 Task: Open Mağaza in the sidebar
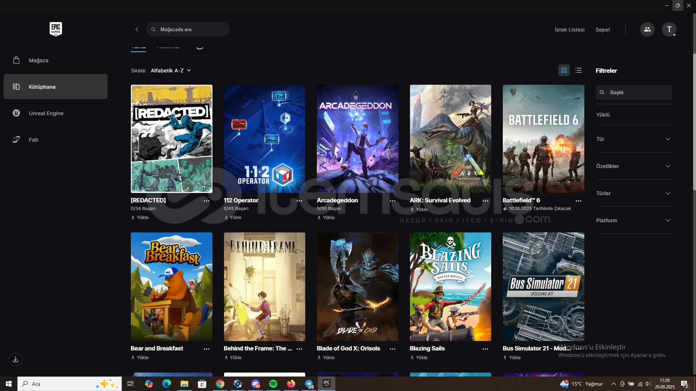point(38,60)
